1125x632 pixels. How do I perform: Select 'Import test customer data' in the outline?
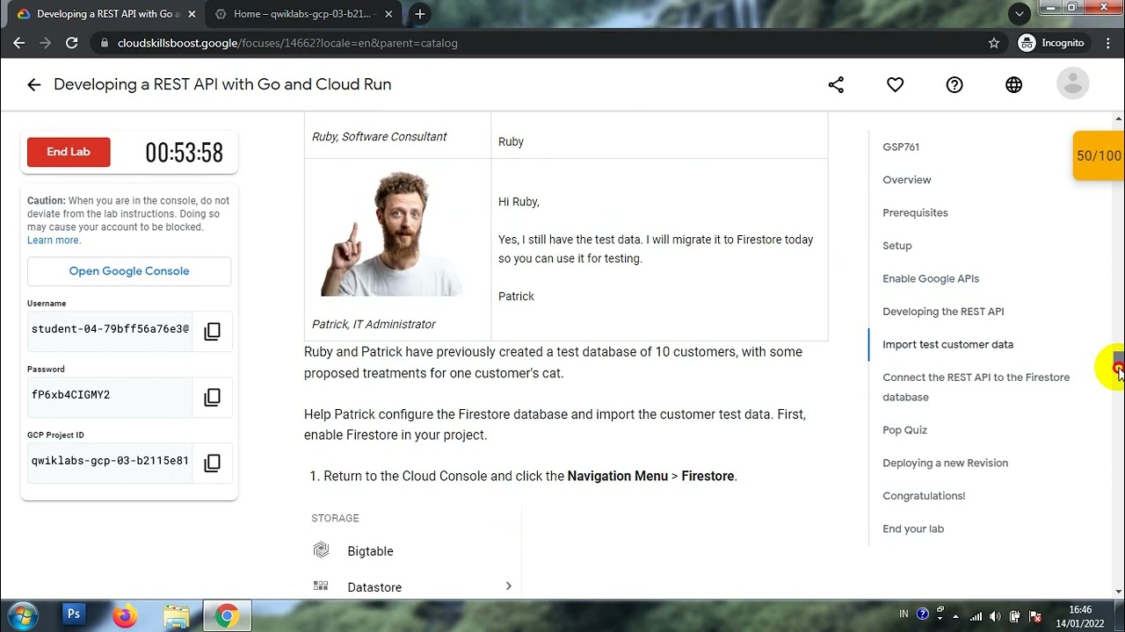947,345
